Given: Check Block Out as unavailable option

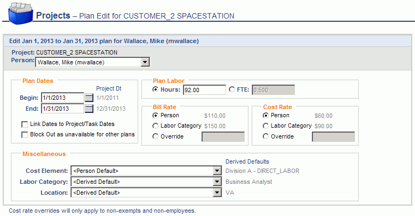Looking at the screenshot, I should pyautogui.click(x=25, y=135).
